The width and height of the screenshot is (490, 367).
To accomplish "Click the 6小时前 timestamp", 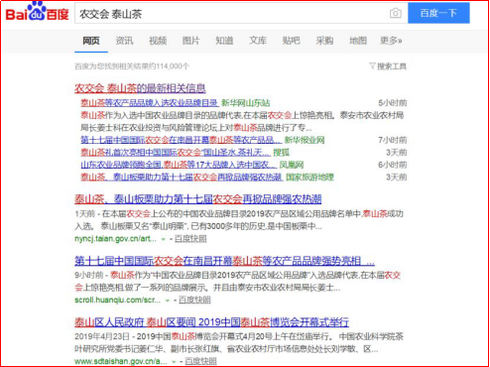I will point(393,165).
